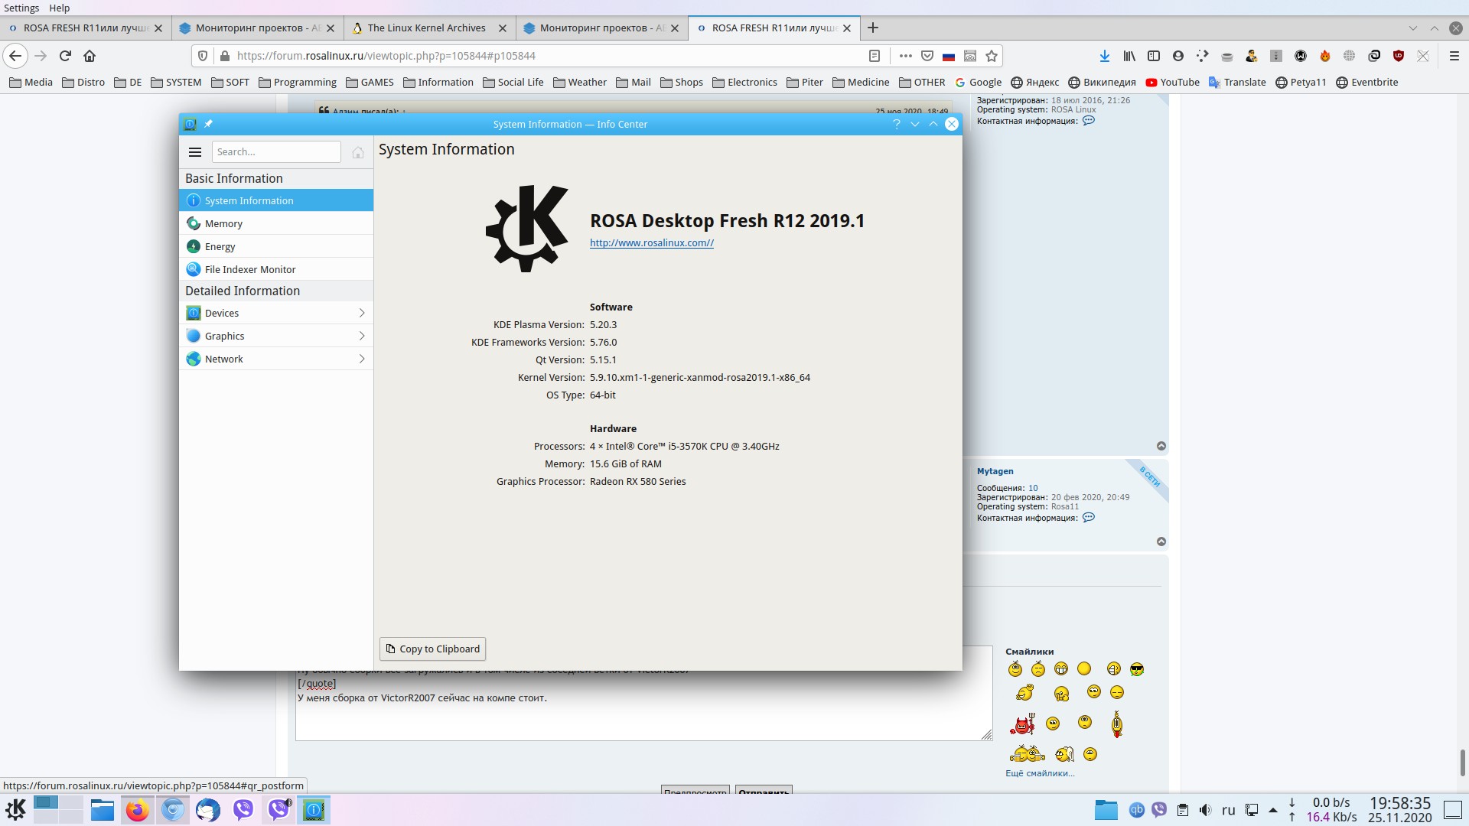Open the volume tray icon
The width and height of the screenshot is (1469, 826).
tap(1205, 810)
